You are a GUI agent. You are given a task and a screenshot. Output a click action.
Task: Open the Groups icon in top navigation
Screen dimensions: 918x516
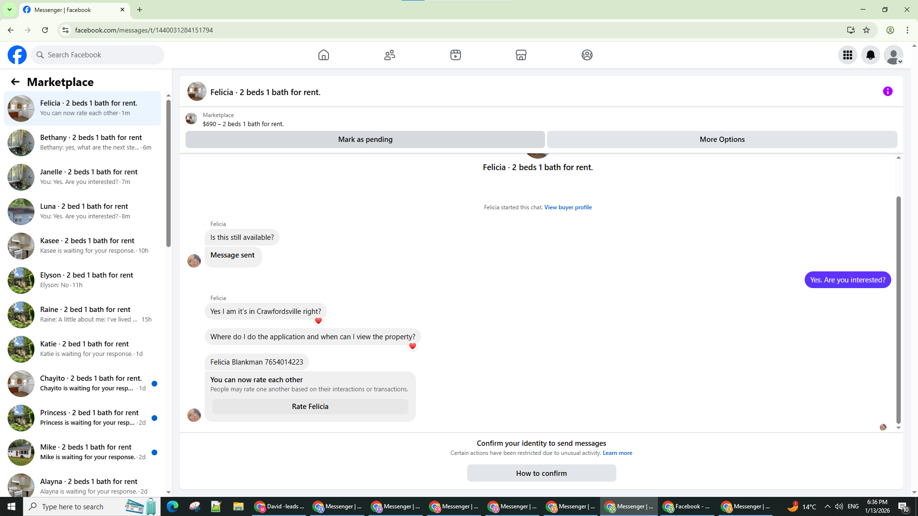[x=587, y=55]
